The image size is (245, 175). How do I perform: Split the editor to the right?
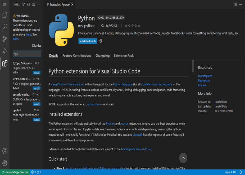[235, 4]
